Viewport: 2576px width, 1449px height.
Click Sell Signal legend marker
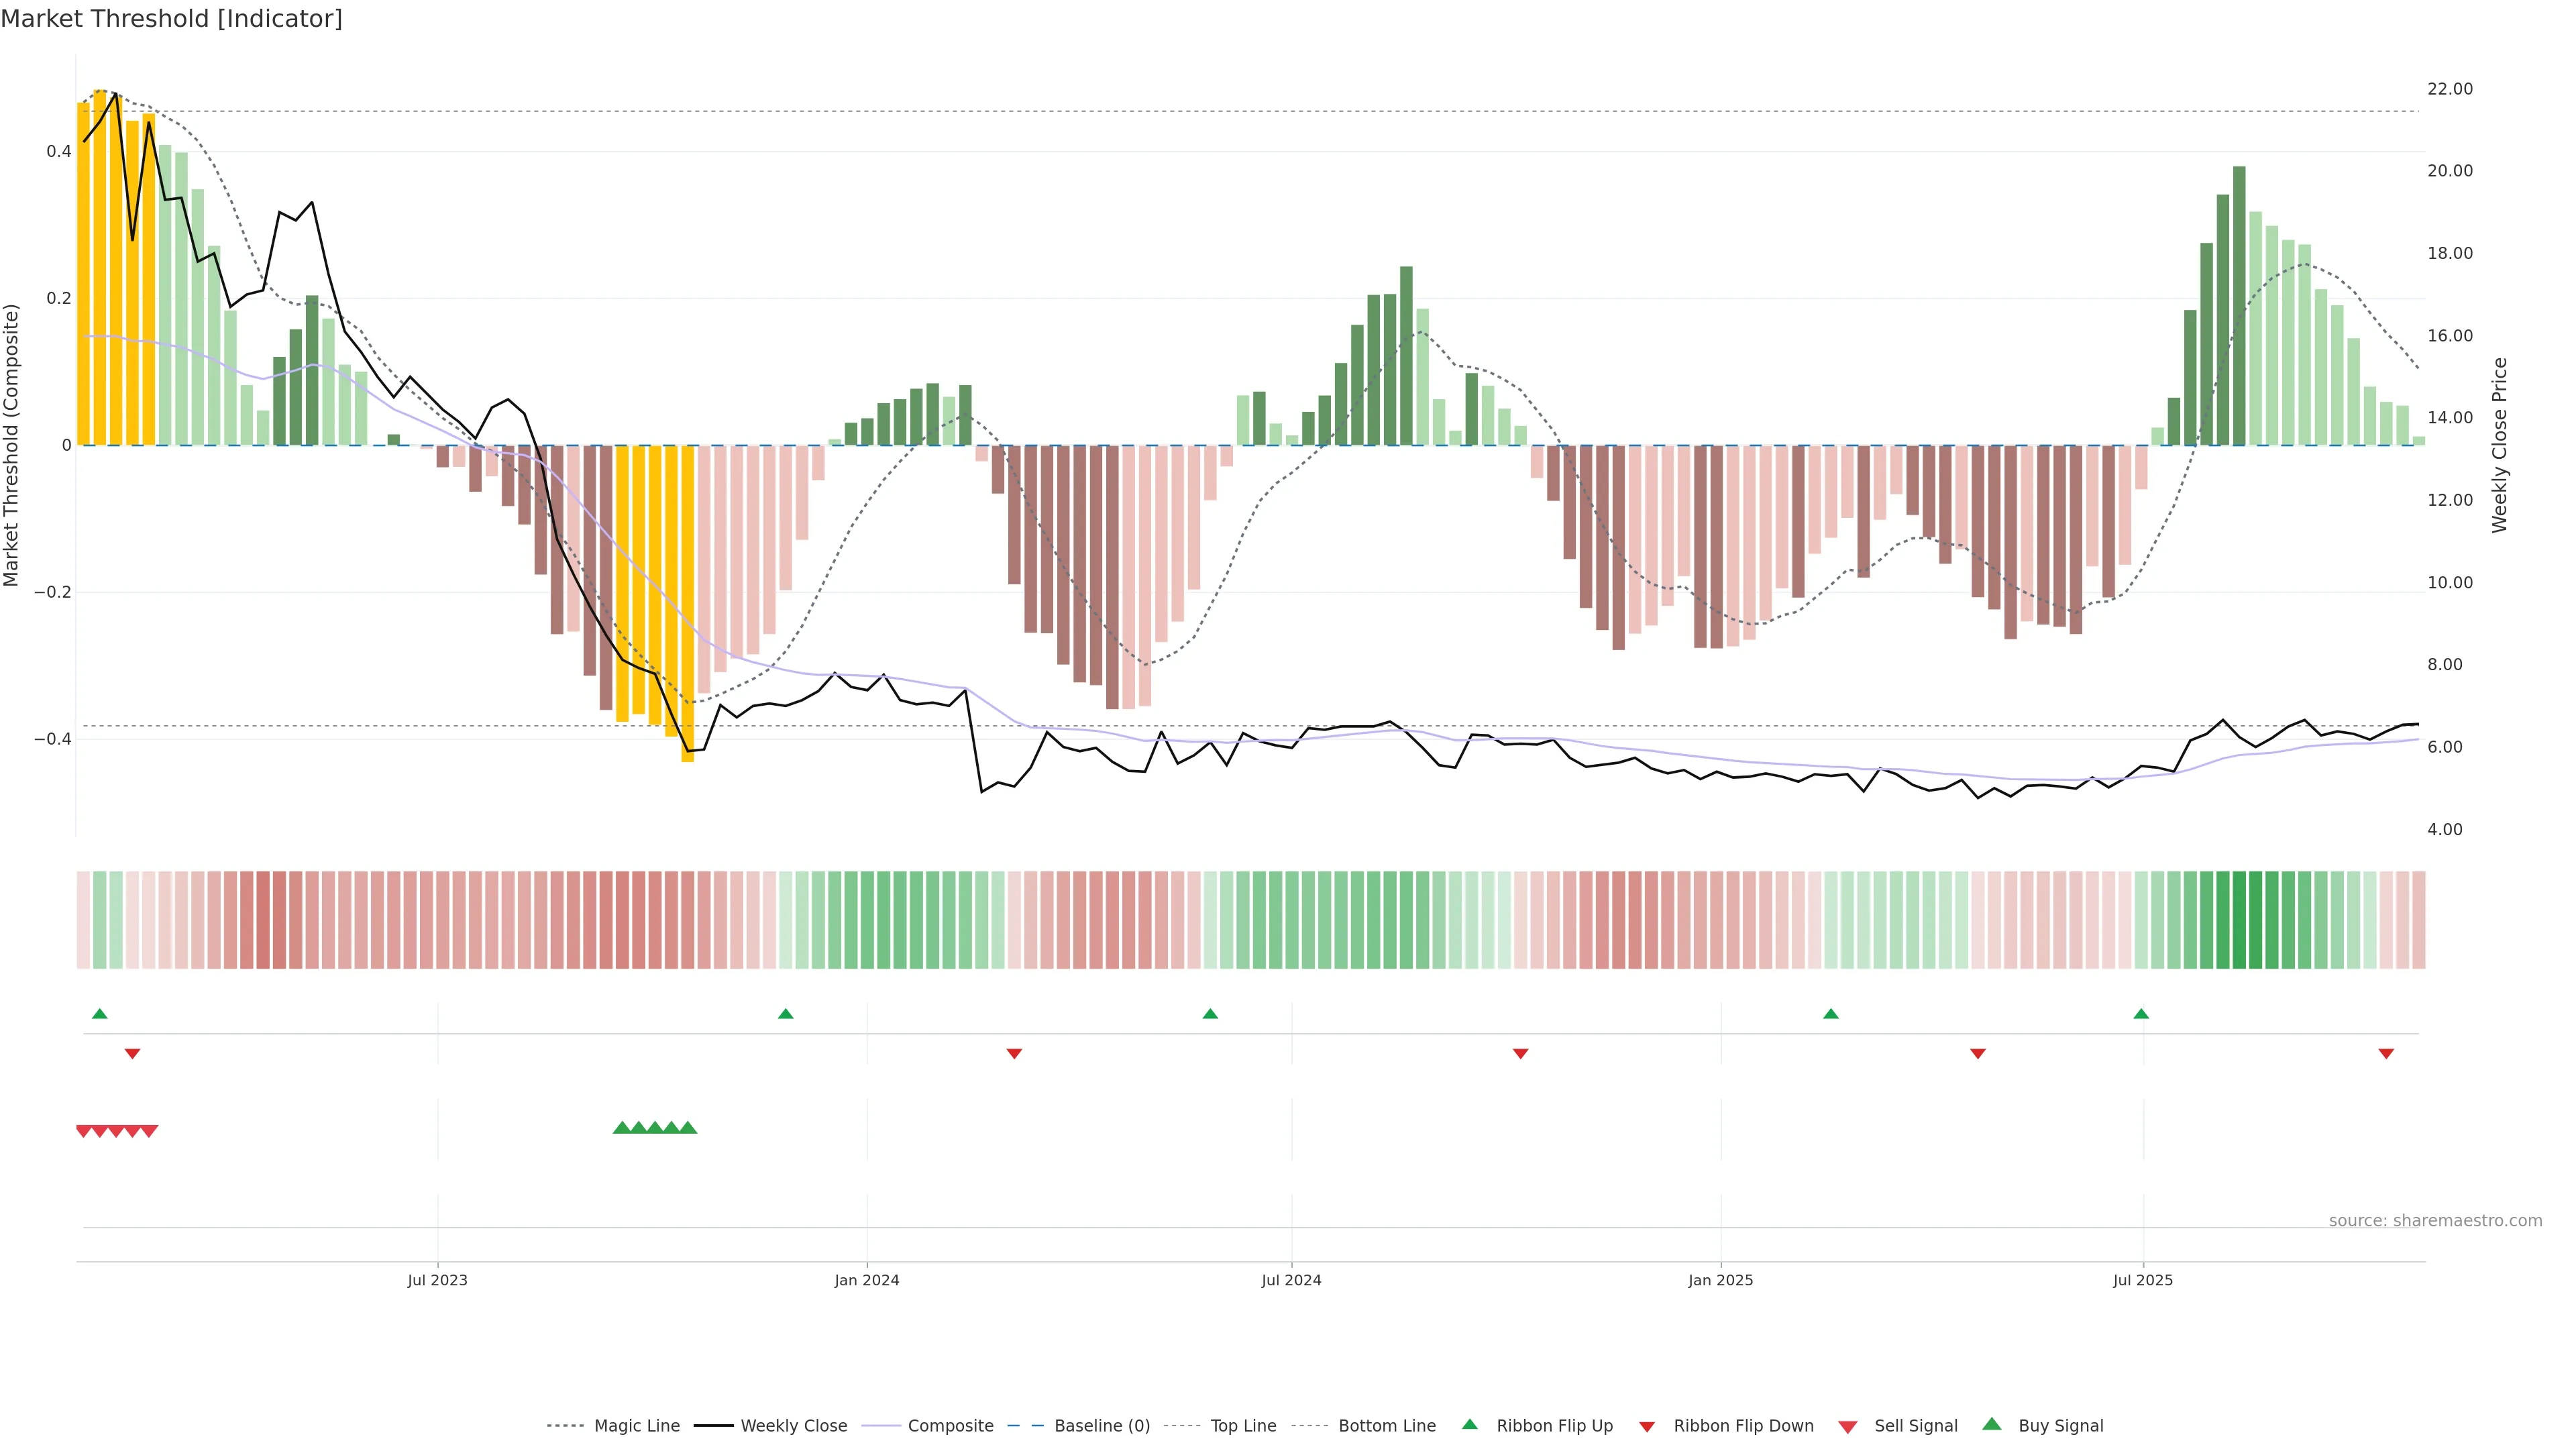(1848, 1427)
